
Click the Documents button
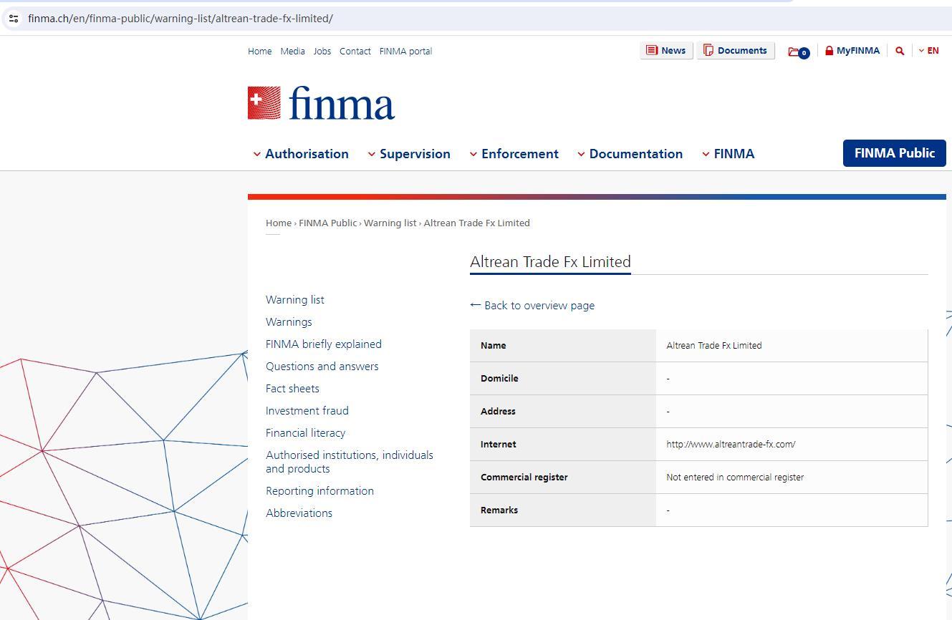pyautogui.click(x=735, y=51)
